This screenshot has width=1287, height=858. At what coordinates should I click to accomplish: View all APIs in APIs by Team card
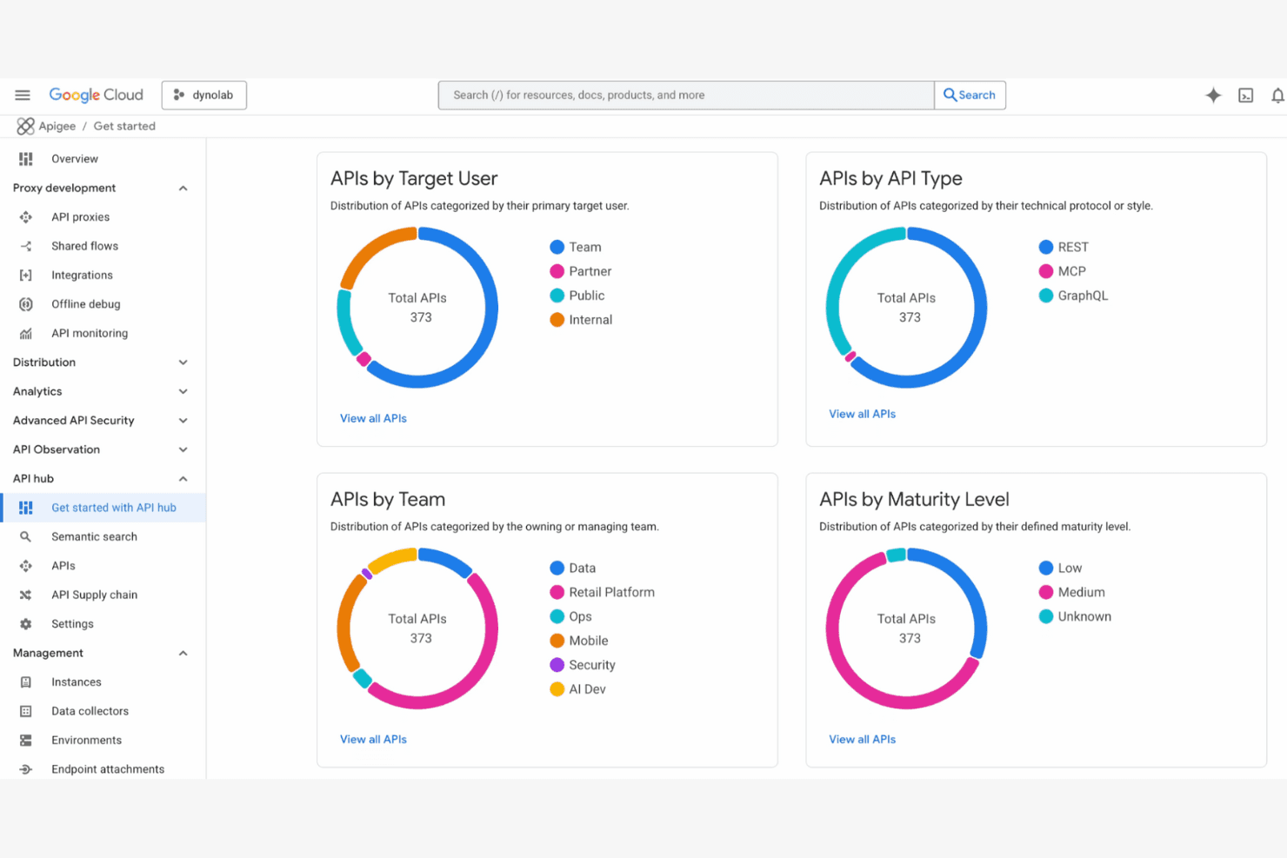pos(373,739)
